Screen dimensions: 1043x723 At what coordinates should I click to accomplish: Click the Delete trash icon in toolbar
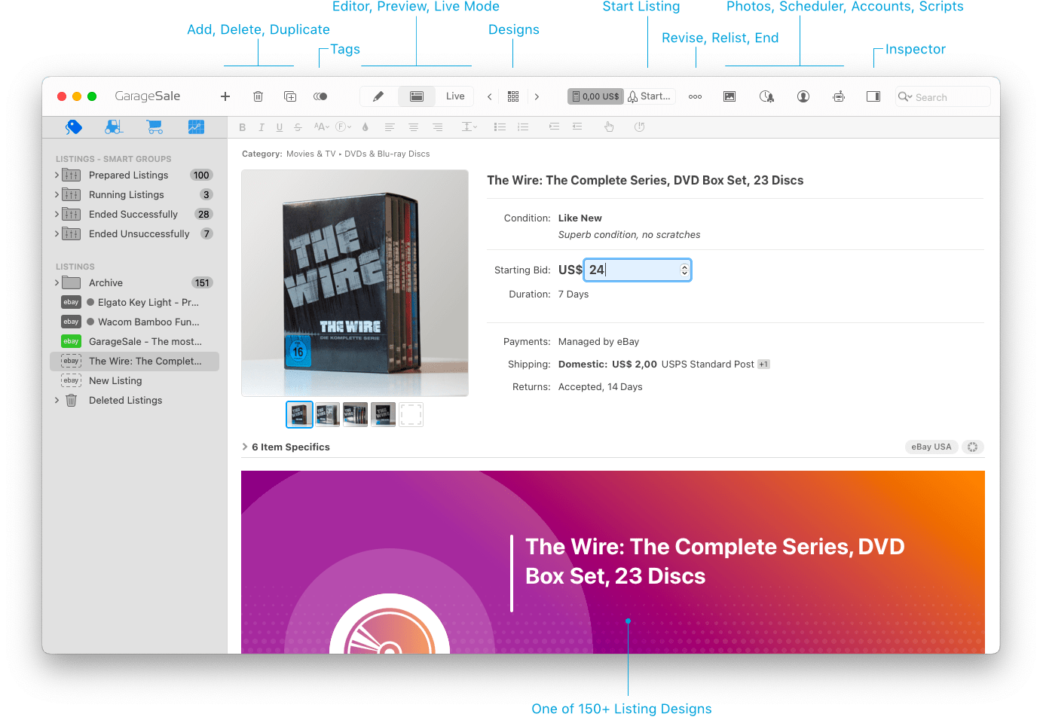coord(258,96)
